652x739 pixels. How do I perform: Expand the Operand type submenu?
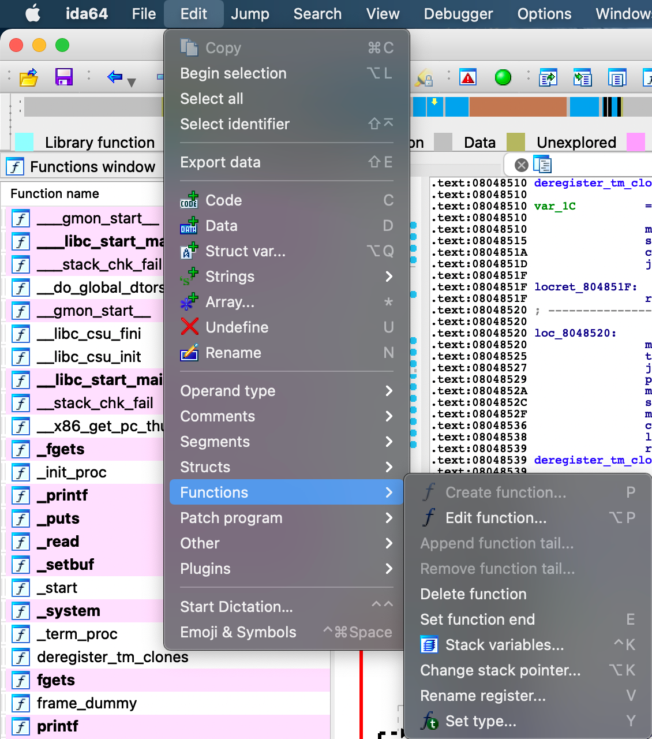[x=287, y=391]
